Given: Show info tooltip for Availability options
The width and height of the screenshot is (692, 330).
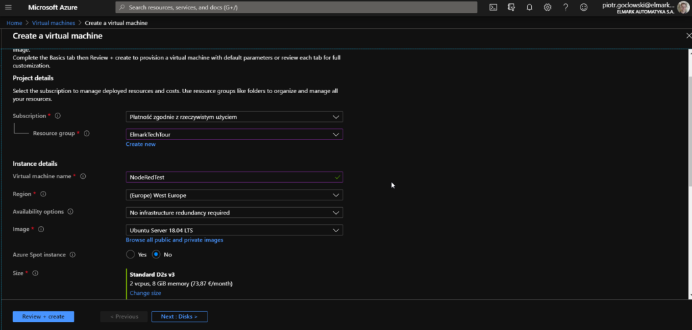Looking at the screenshot, I should coord(70,211).
